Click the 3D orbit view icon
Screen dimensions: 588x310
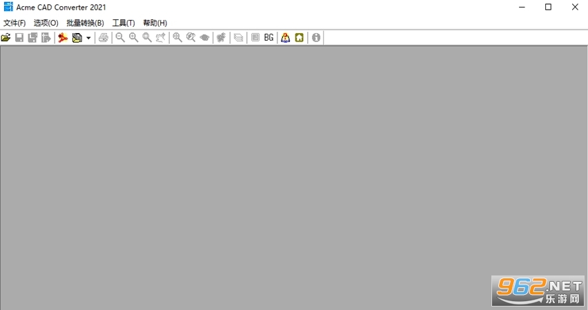(204, 37)
